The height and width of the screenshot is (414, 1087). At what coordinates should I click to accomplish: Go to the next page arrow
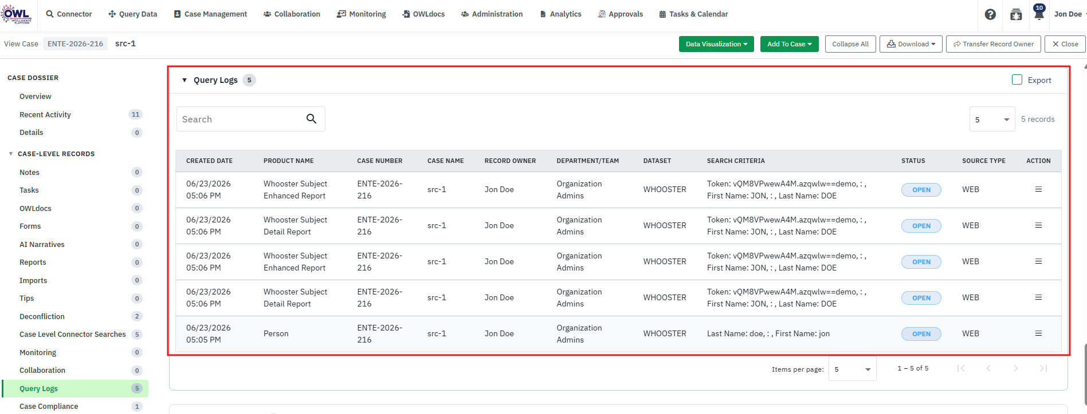(1016, 368)
